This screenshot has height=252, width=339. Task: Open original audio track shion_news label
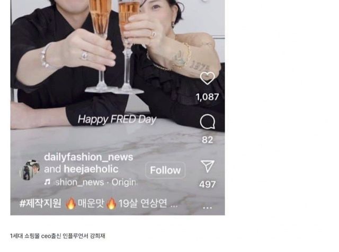pos(79,182)
